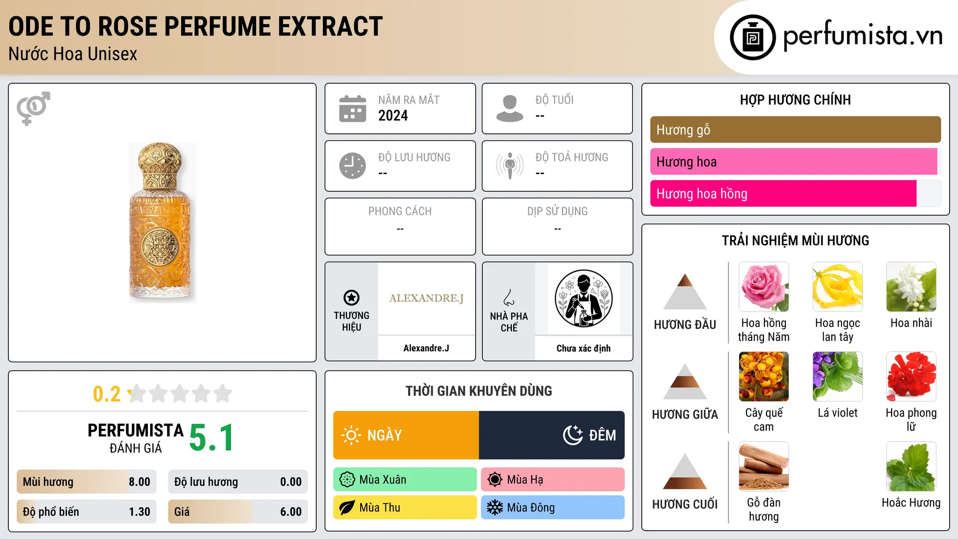958x539 pixels.
Task: Click the Nước Hoa Unisex subtitle
Action: (73, 54)
